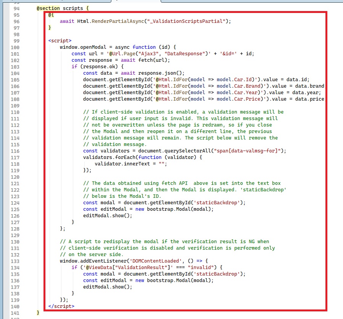Click "validator.innerText" on line 118
This screenshot has width=343, height=319.
tap(122, 164)
